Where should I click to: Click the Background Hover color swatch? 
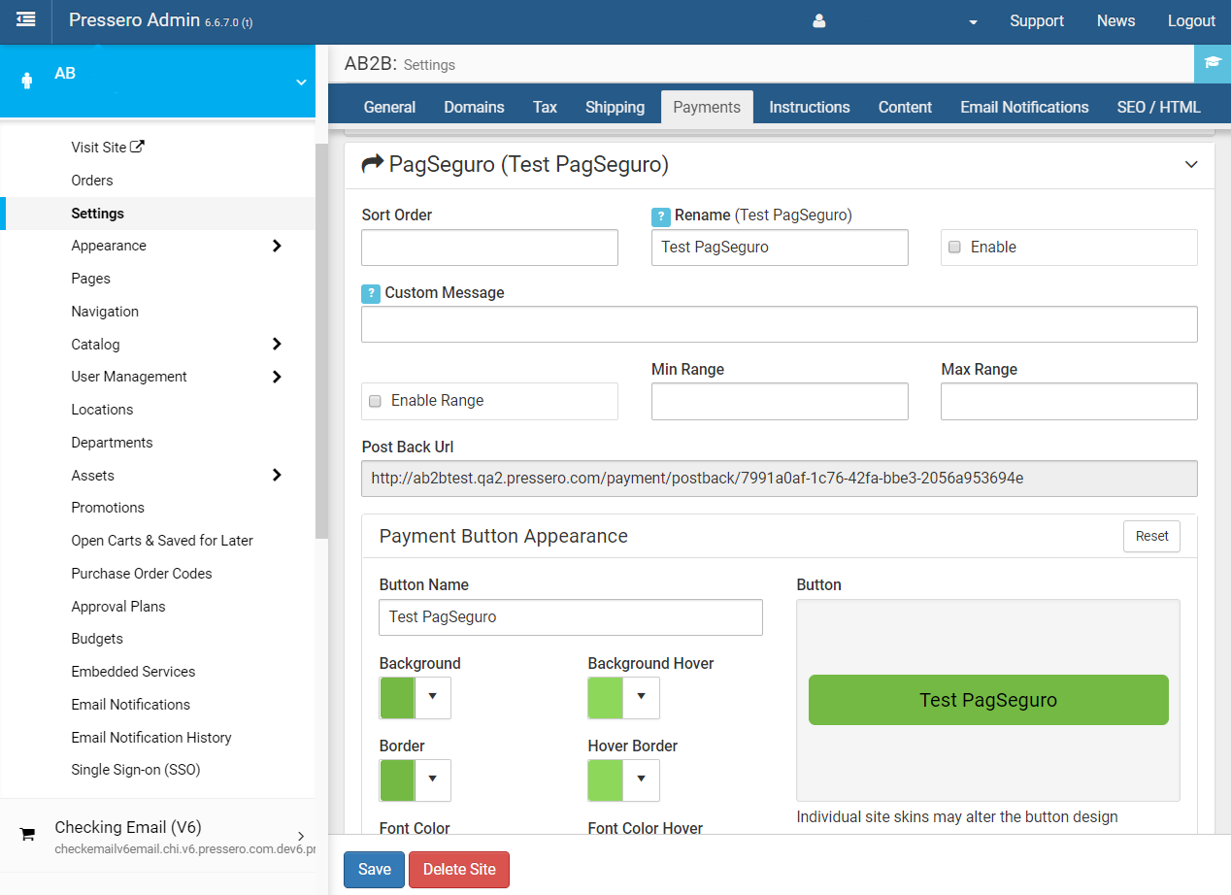coord(606,697)
